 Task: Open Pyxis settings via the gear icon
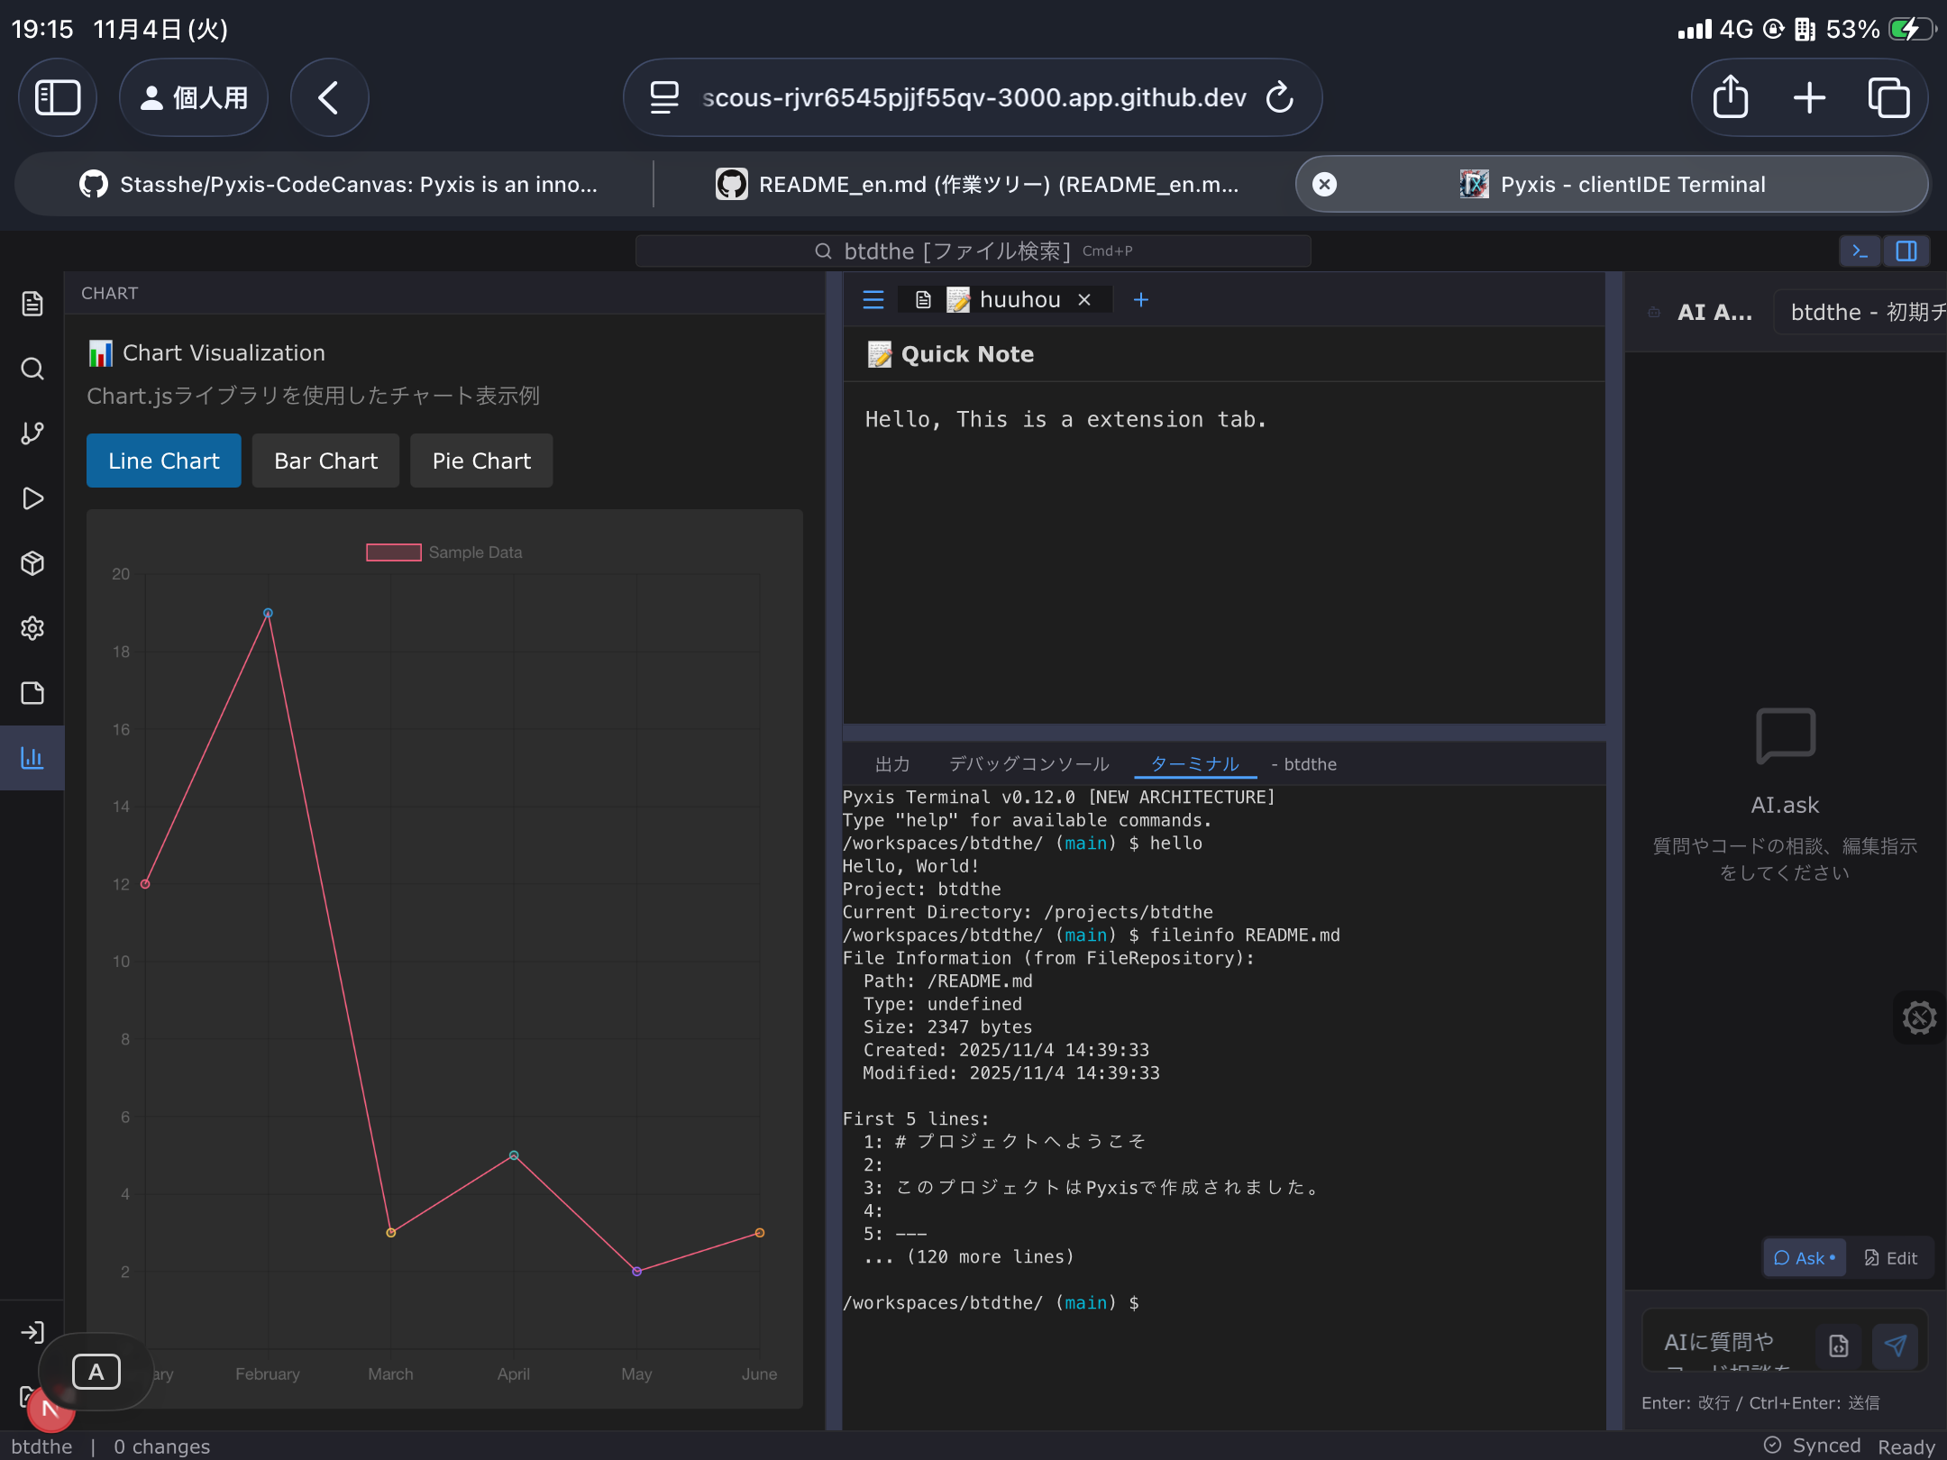[32, 628]
